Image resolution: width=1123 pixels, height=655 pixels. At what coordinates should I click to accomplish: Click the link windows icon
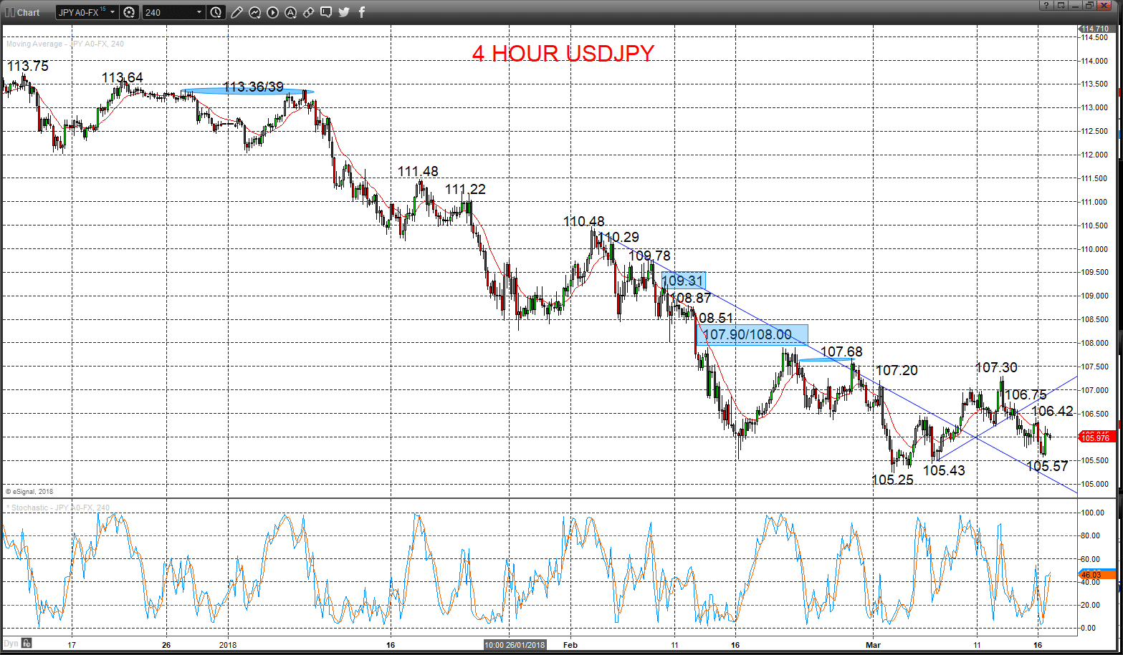[308, 12]
